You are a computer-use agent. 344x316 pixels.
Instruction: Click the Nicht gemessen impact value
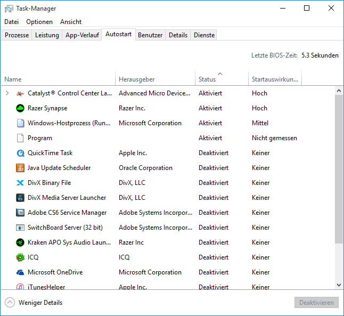pyautogui.click(x=274, y=138)
